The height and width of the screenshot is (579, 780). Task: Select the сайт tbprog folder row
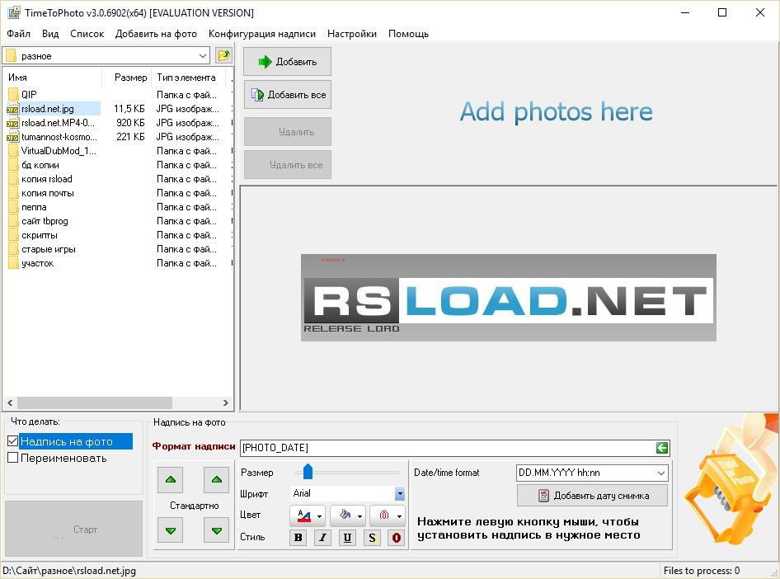(x=117, y=221)
